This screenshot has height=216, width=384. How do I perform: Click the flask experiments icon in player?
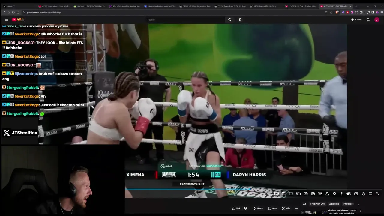pyautogui.click(x=327, y=194)
